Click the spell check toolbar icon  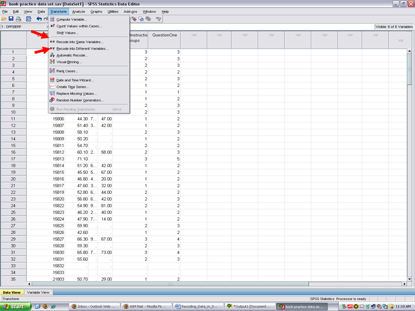click(159, 19)
